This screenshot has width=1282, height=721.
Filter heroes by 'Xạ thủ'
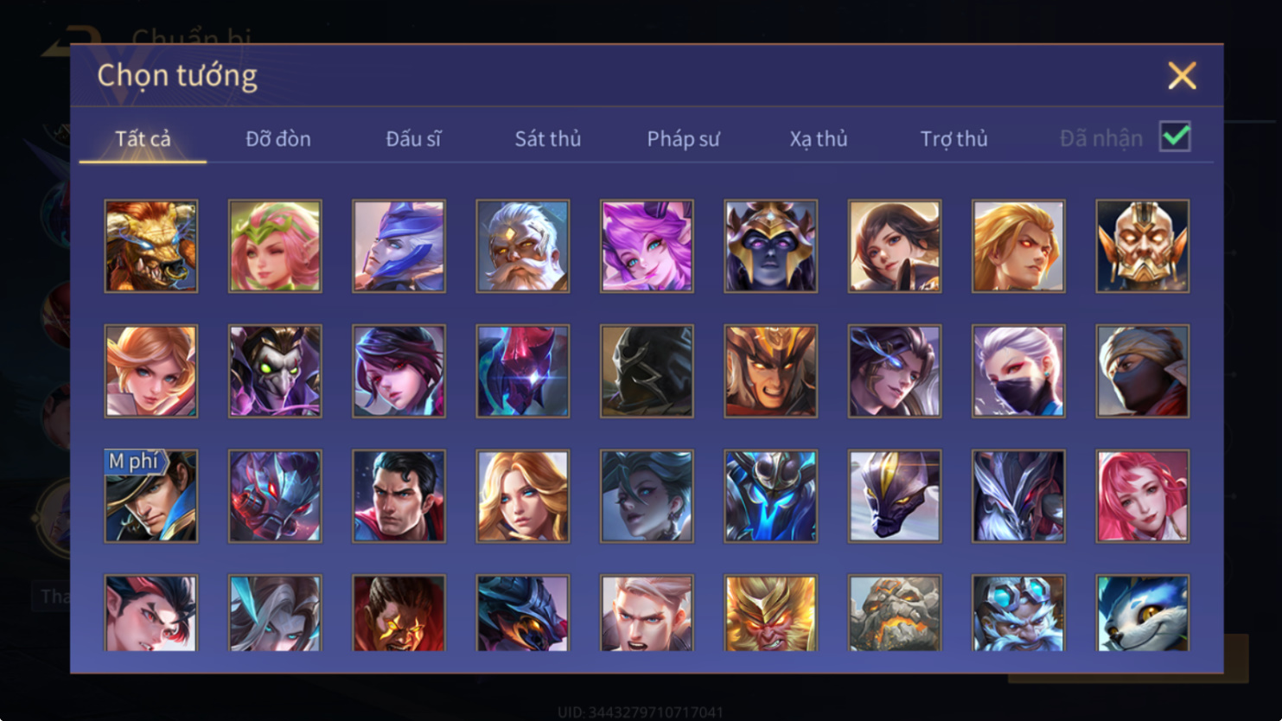point(819,138)
